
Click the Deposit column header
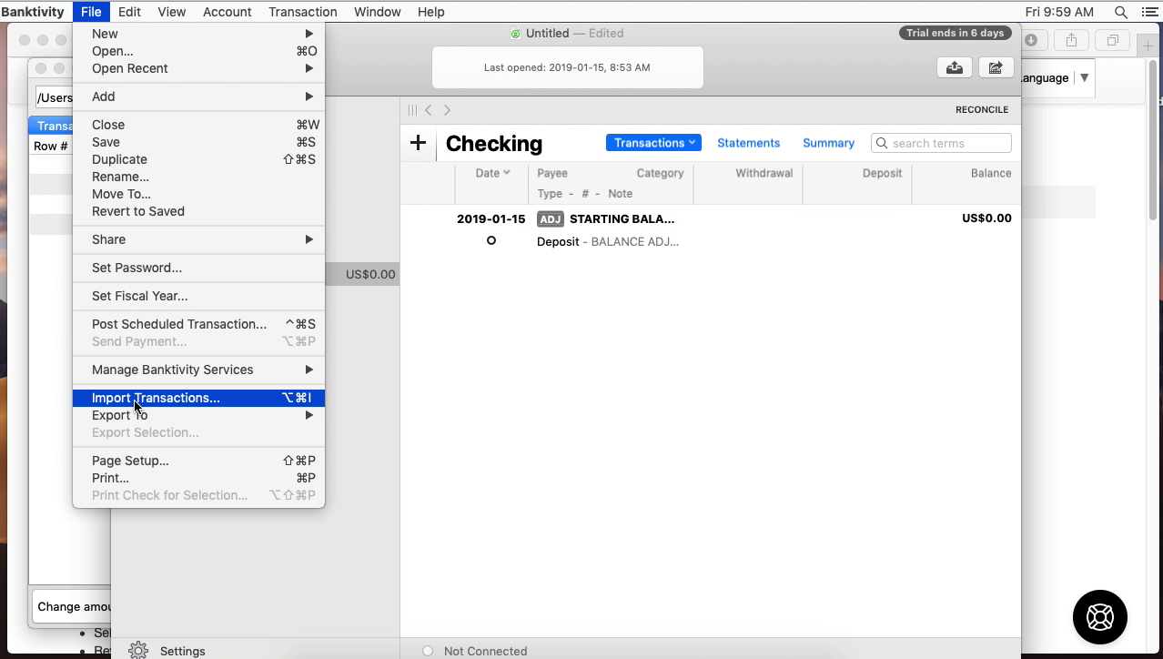[882, 173]
